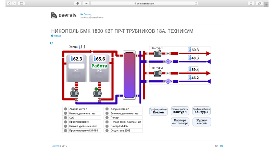Open График работы Котлов
Screen dimensions: 274x164
pyautogui.click(x=158, y=111)
